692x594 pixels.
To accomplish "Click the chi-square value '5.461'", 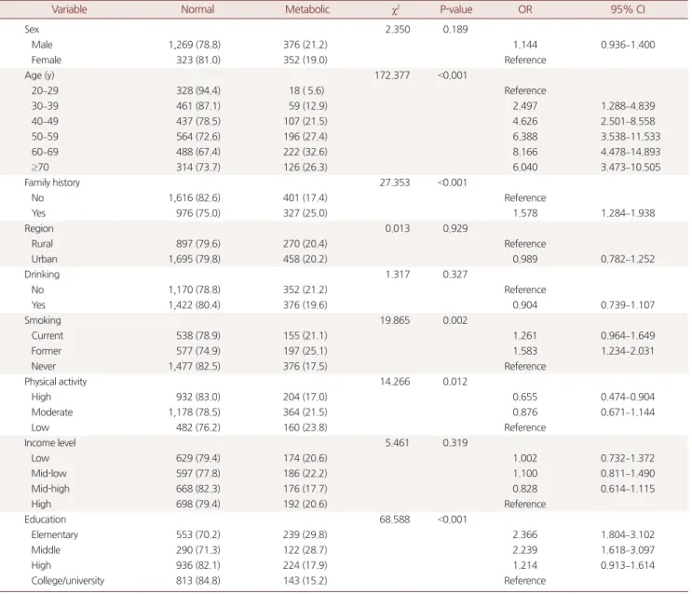I will coord(397,442).
